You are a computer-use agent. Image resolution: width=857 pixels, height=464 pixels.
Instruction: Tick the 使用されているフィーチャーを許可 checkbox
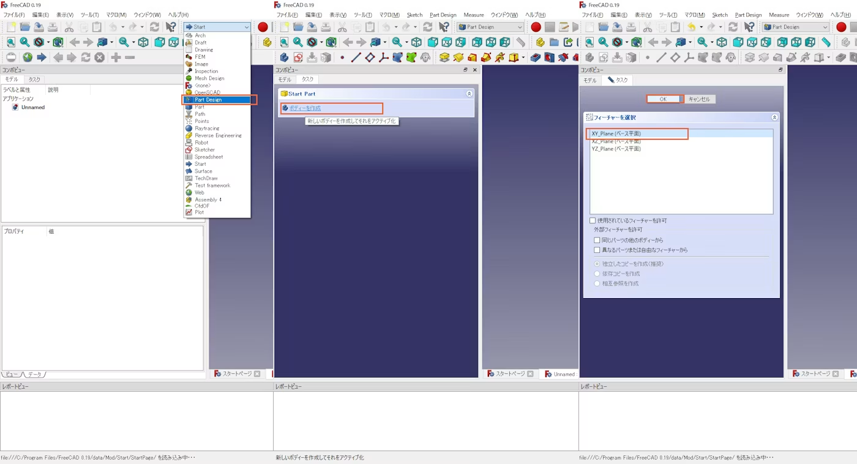click(593, 220)
